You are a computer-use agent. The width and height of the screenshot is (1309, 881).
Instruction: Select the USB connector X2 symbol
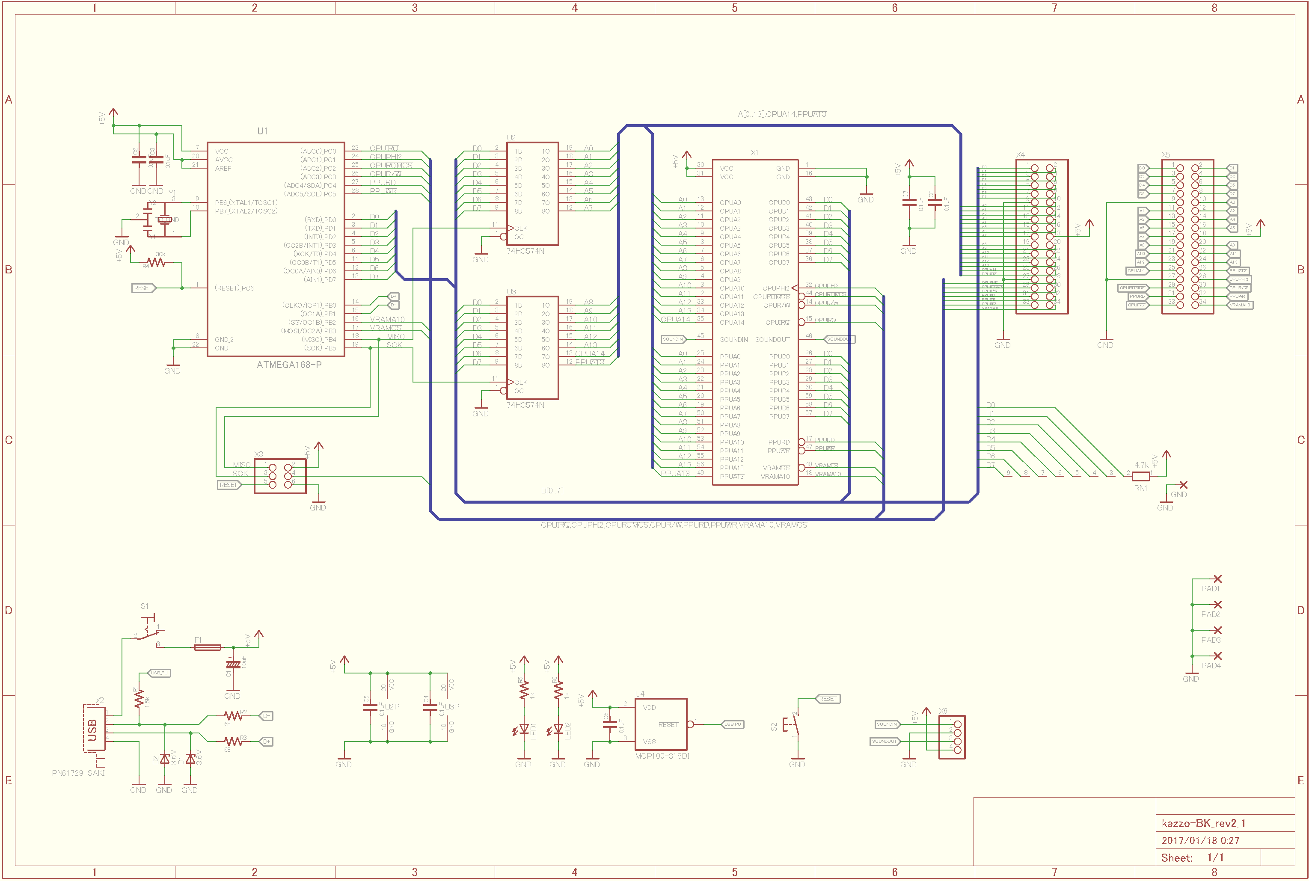(94, 729)
